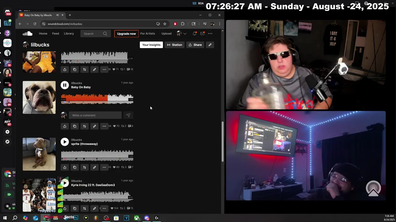Mute the Baby On Baby browser tab

click(58, 15)
